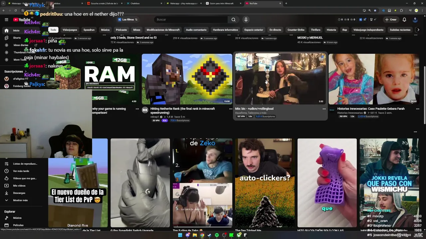Start voice search with microphone icon

(x=246, y=20)
